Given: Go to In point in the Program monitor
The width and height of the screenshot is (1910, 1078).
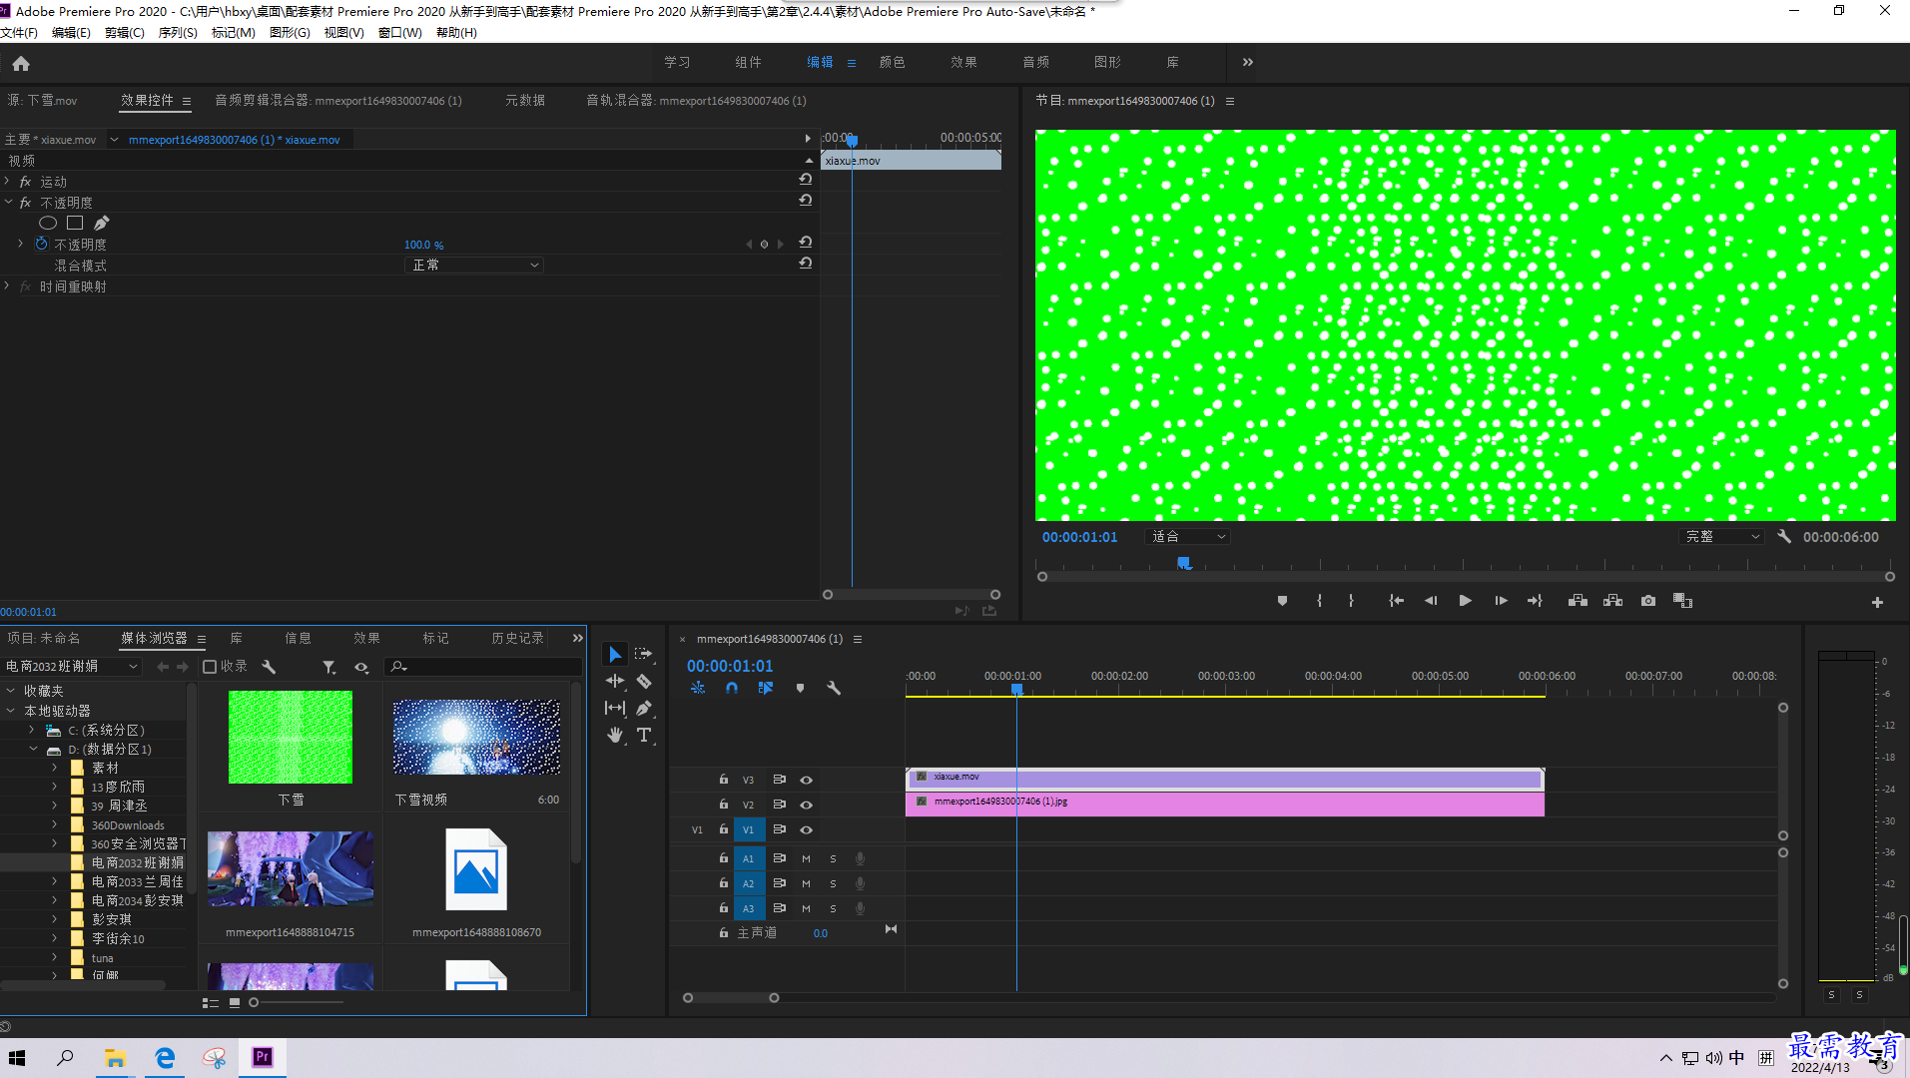Looking at the screenshot, I should (1396, 601).
